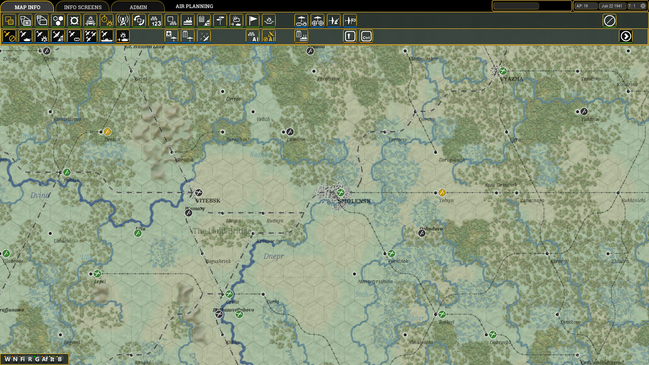Click the unit AI button

(253, 36)
